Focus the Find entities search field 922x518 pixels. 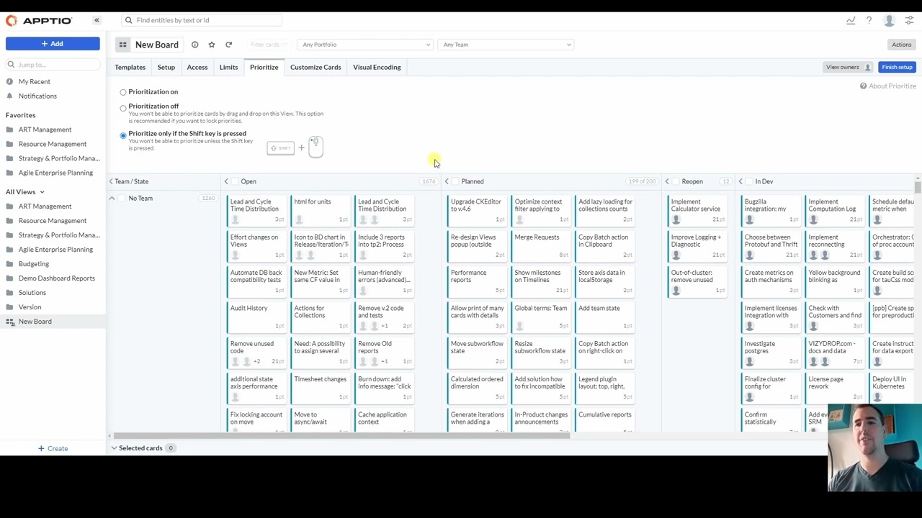[202, 20]
